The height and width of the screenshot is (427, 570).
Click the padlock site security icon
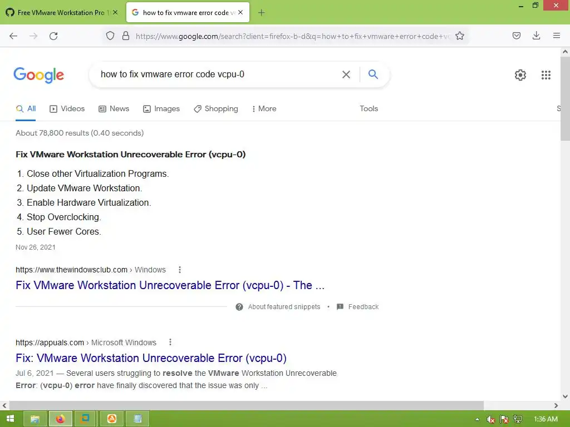126,36
